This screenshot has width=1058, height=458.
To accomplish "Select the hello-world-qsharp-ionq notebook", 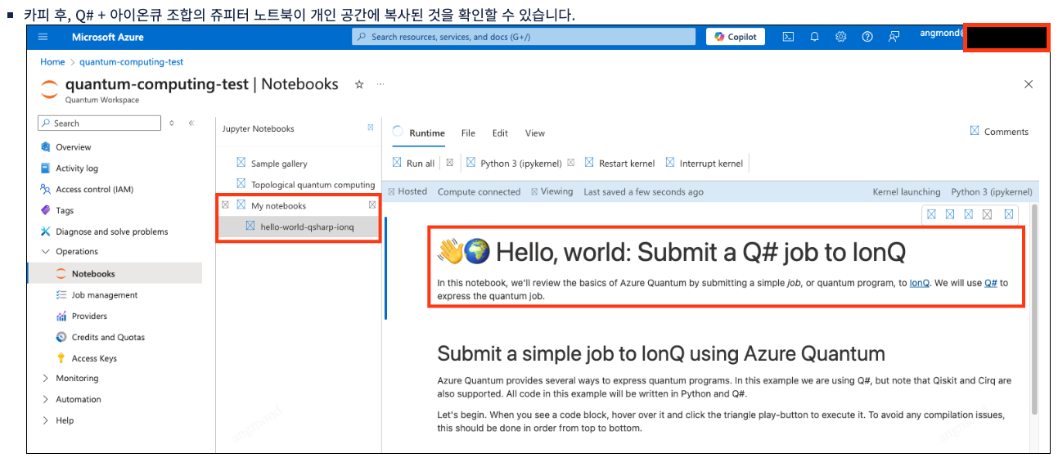I will 307,227.
